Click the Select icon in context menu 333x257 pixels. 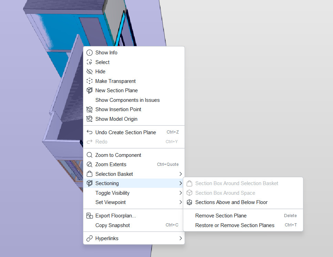pyautogui.click(x=90, y=62)
